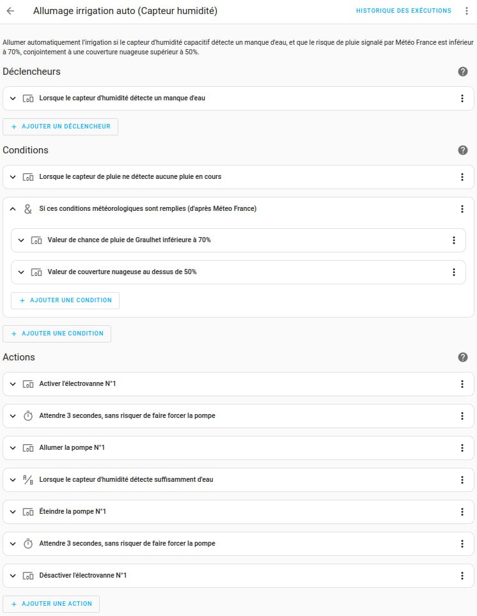Open options for the Graulhet rain chance condition
The height and width of the screenshot is (616, 477).
coord(454,240)
